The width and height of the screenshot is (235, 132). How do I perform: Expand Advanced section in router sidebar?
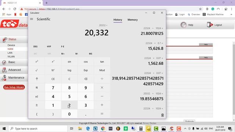coord(14,70)
